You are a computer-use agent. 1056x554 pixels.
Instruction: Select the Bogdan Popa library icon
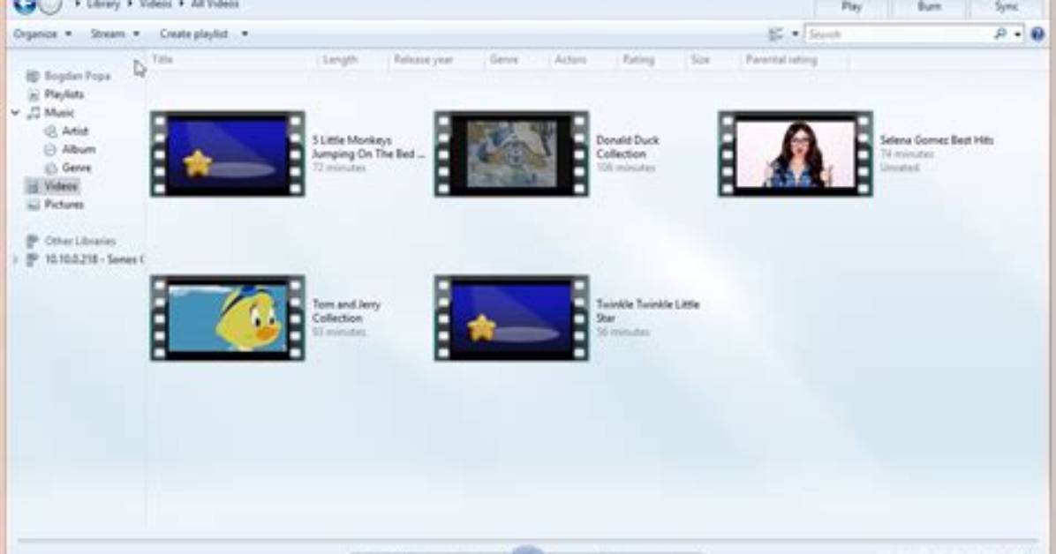coord(33,76)
